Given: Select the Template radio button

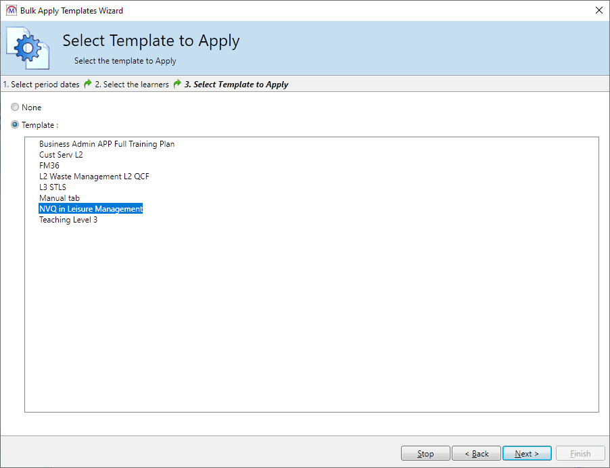Looking at the screenshot, I should click(x=15, y=125).
